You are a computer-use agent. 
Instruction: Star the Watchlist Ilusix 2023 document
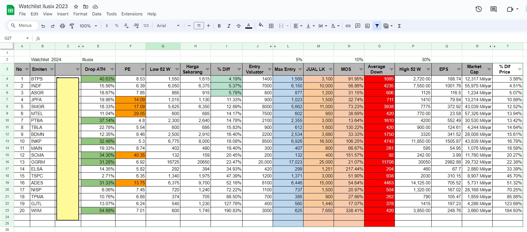76,6
